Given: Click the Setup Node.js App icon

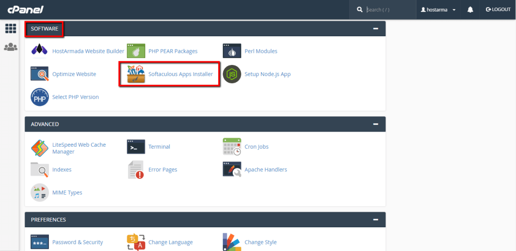Looking at the screenshot, I should (232, 74).
